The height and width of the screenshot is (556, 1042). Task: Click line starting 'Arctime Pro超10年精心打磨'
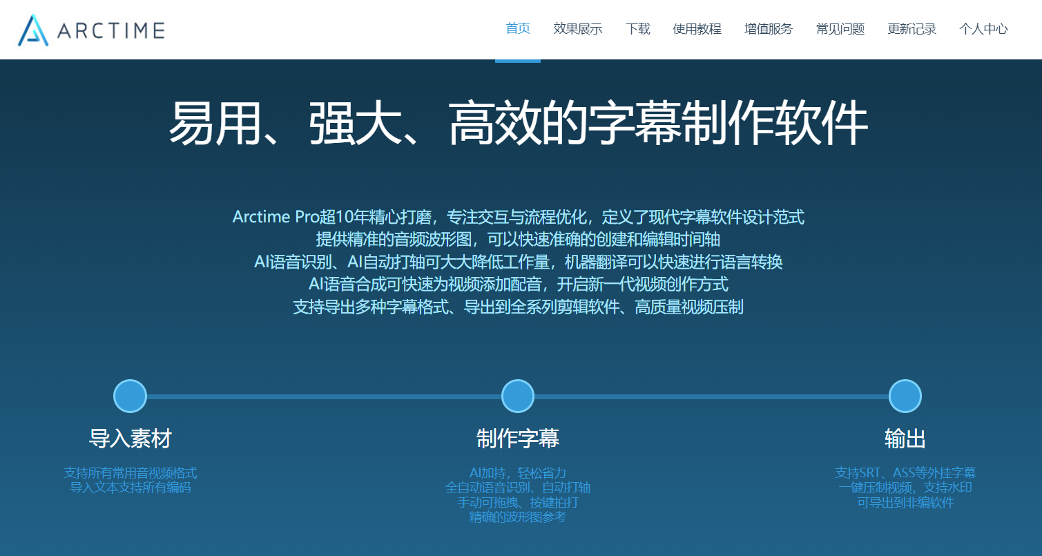(x=519, y=217)
